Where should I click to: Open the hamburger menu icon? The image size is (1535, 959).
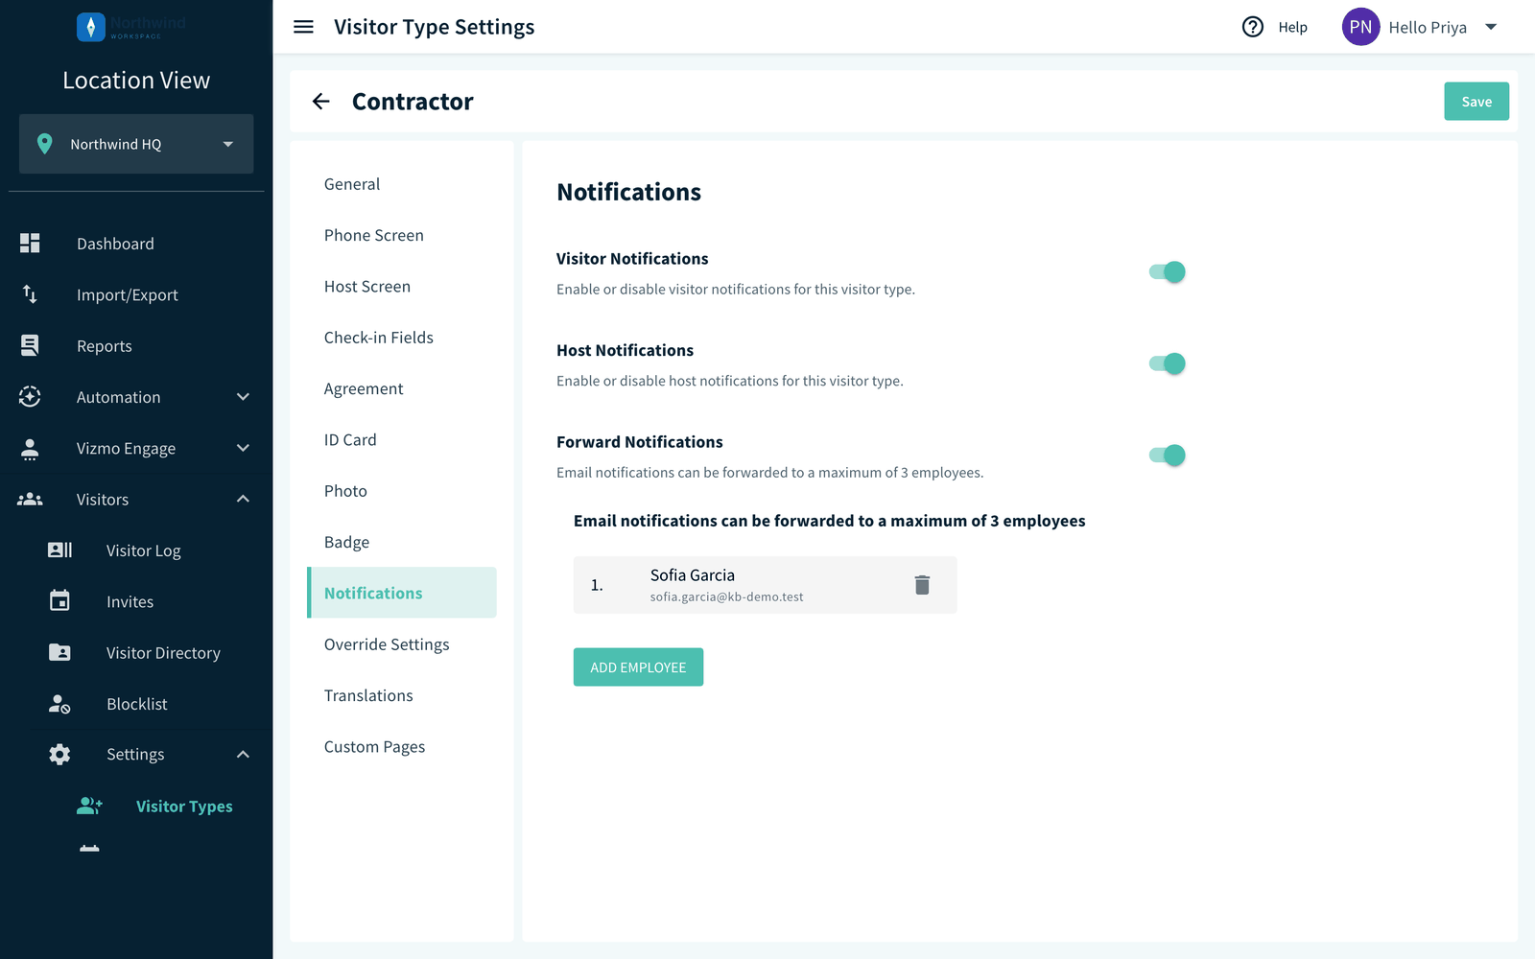click(303, 27)
